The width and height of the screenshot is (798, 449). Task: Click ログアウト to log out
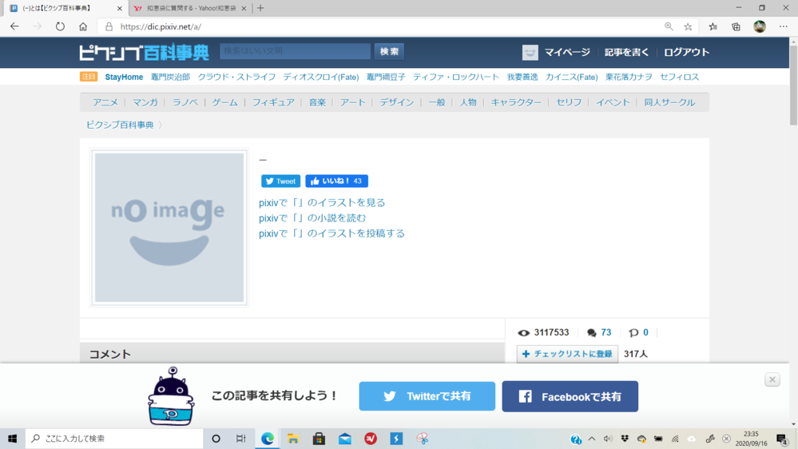tap(686, 52)
